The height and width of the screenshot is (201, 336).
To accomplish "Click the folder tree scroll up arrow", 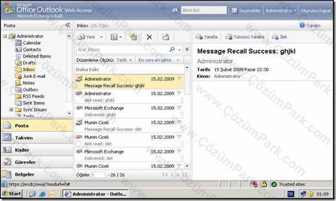I will tap(69, 35).
